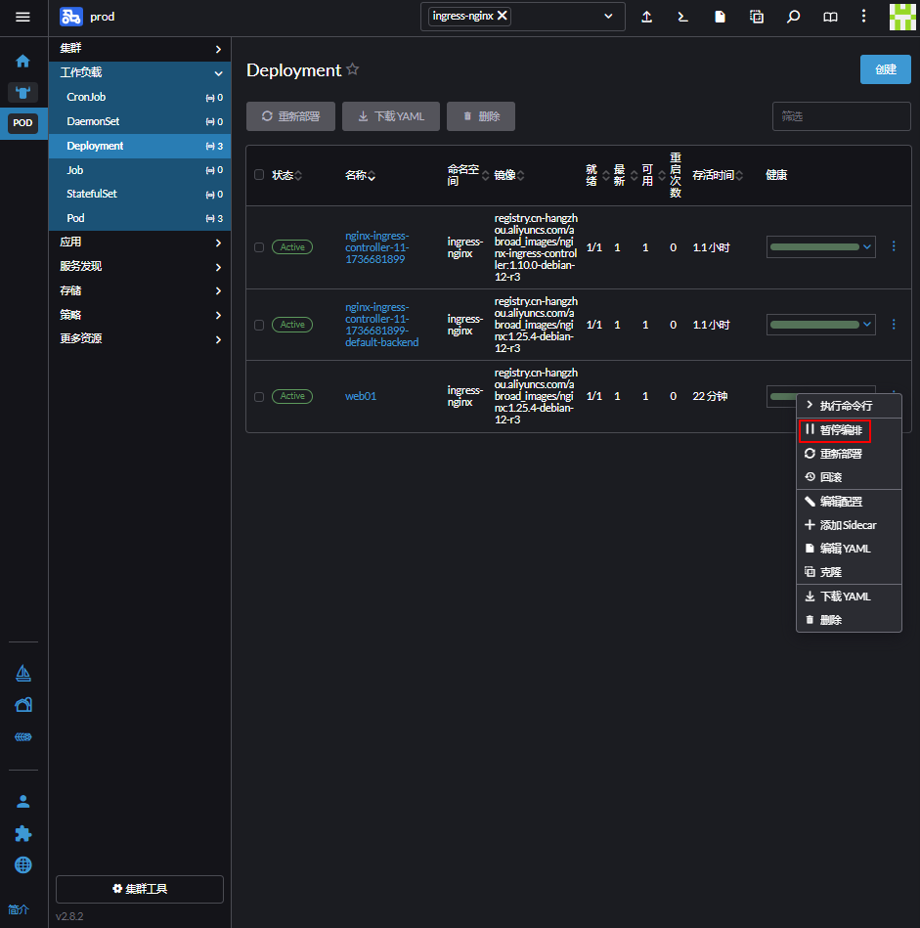The width and height of the screenshot is (920, 928).
Task: Check the web01 row checkbox
Action: tap(259, 397)
